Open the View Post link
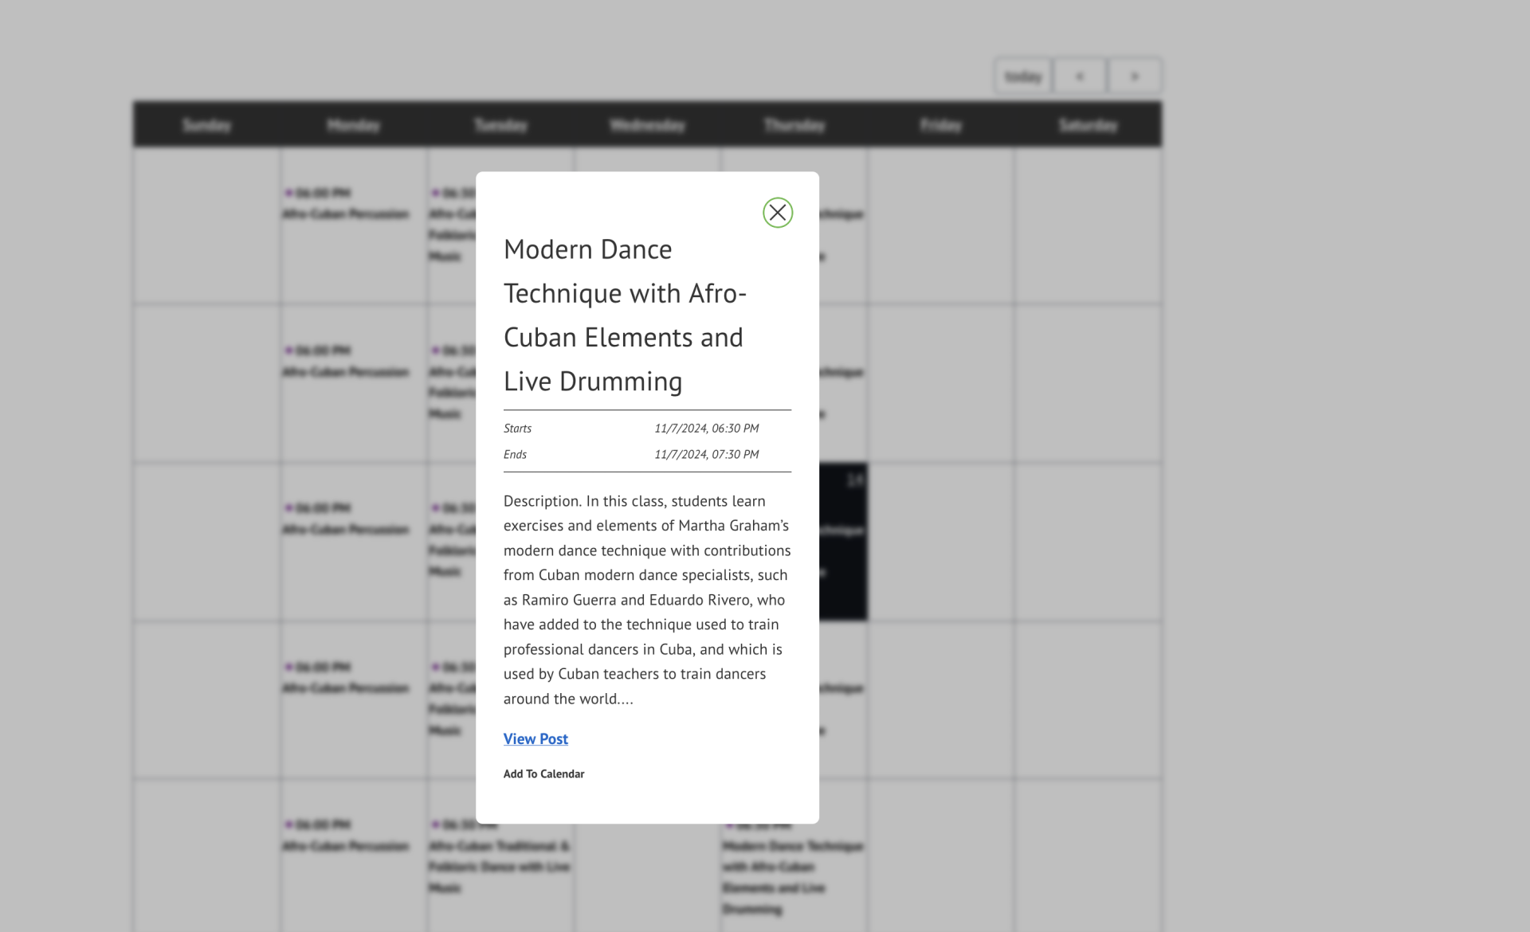1530x932 pixels. tap(535, 738)
